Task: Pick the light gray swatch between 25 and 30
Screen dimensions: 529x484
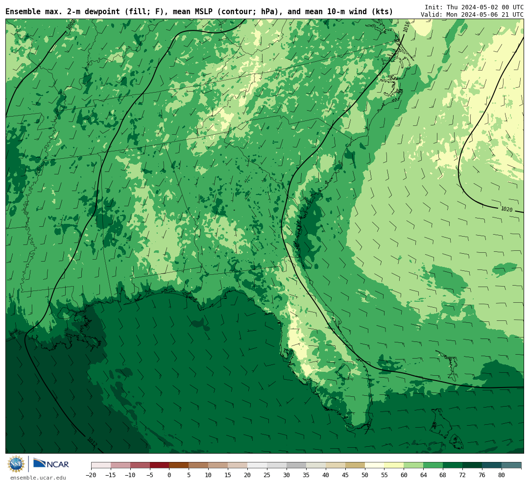Action: [x=277, y=465]
